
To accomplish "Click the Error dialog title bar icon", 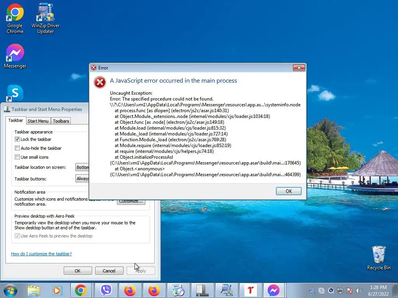I will [x=94, y=68].
